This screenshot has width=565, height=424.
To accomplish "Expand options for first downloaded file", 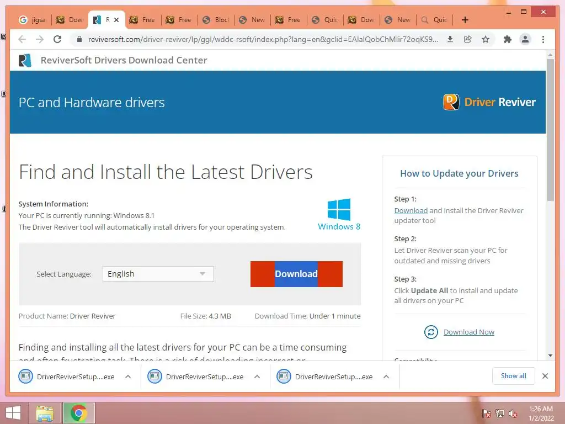I will click(128, 377).
